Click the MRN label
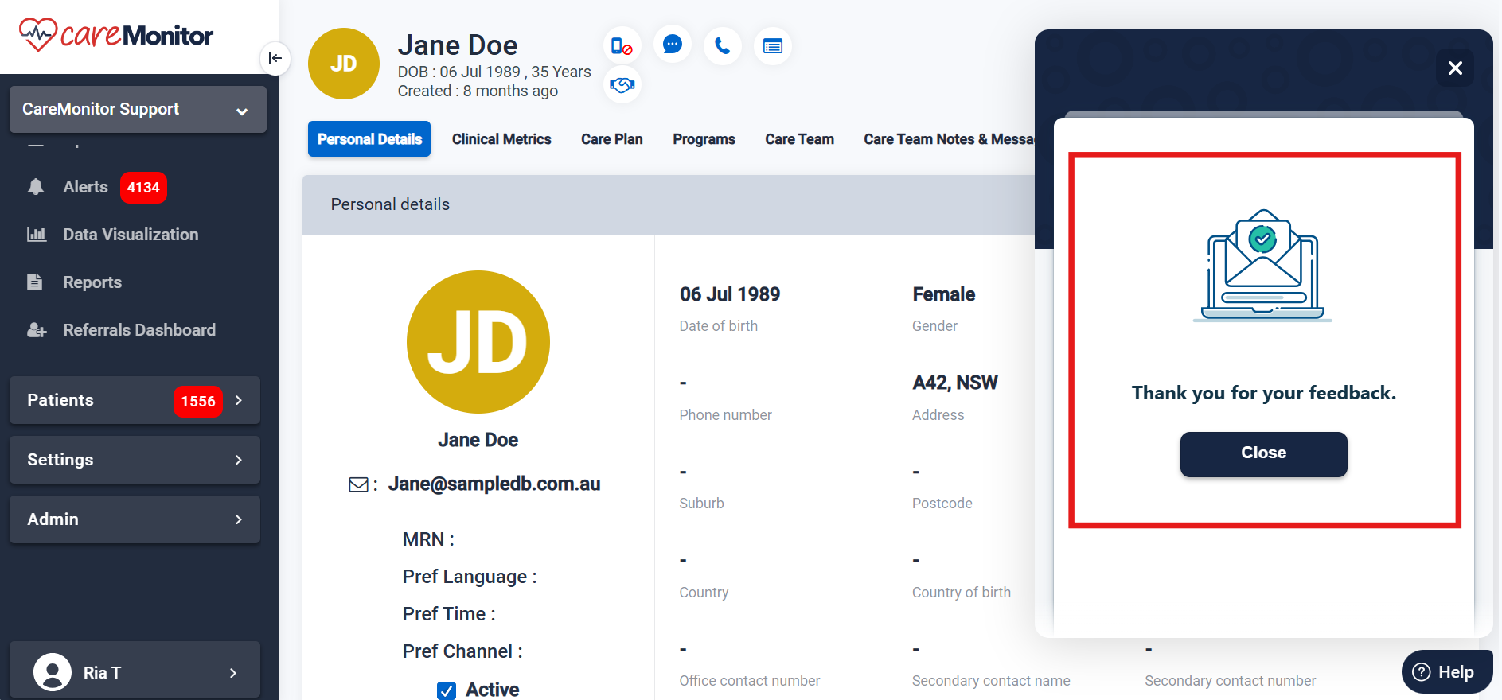Screen dimensions: 1502x700 [428, 539]
